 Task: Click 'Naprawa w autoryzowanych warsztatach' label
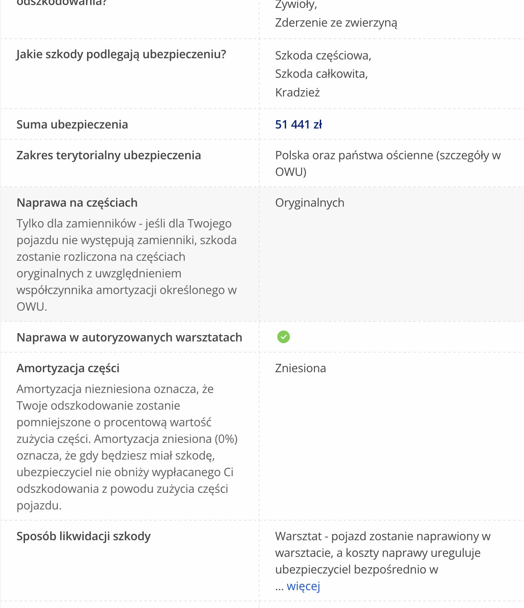[x=129, y=337]
